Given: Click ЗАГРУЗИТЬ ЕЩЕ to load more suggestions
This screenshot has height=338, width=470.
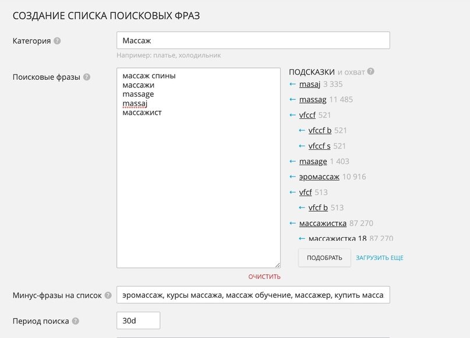Looking at the screenshot, I should pos(380,258).
